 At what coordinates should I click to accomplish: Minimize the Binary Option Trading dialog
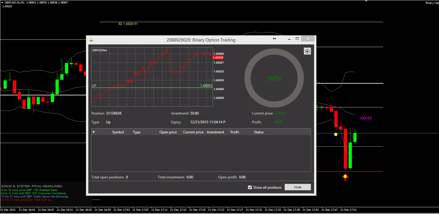(x=289, y=39)
